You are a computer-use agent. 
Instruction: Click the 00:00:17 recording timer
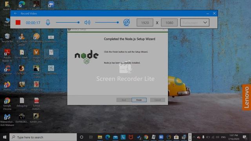(33, 23)
